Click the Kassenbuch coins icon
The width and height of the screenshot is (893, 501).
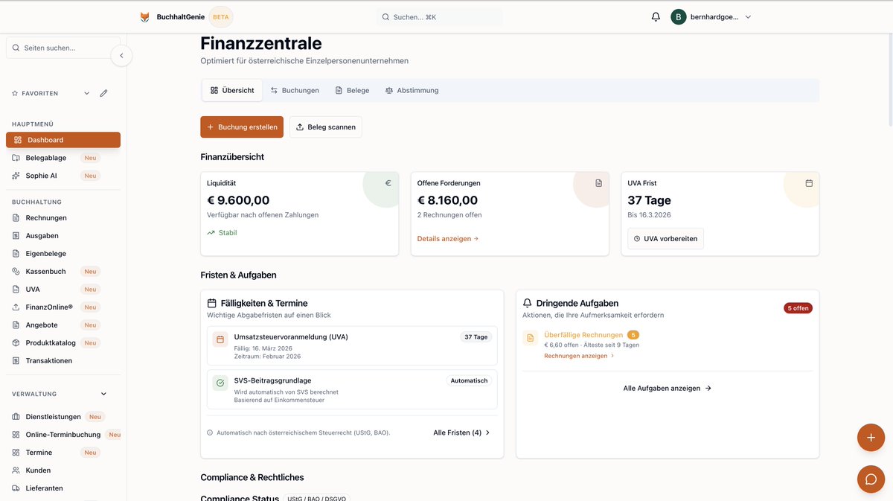[17, 271]
